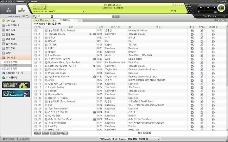Open music video icon for Teenage Dream

pyautogui.click(x=94, y=34)
